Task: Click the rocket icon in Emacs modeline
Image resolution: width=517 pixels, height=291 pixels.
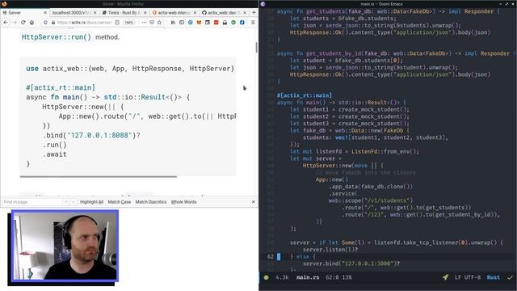Action: [x=445, y=277]
